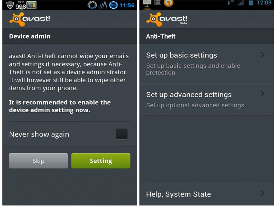Open Help, System State chevron arrow
The height and width of the screenshot is (208, 277).
[262, 194]
